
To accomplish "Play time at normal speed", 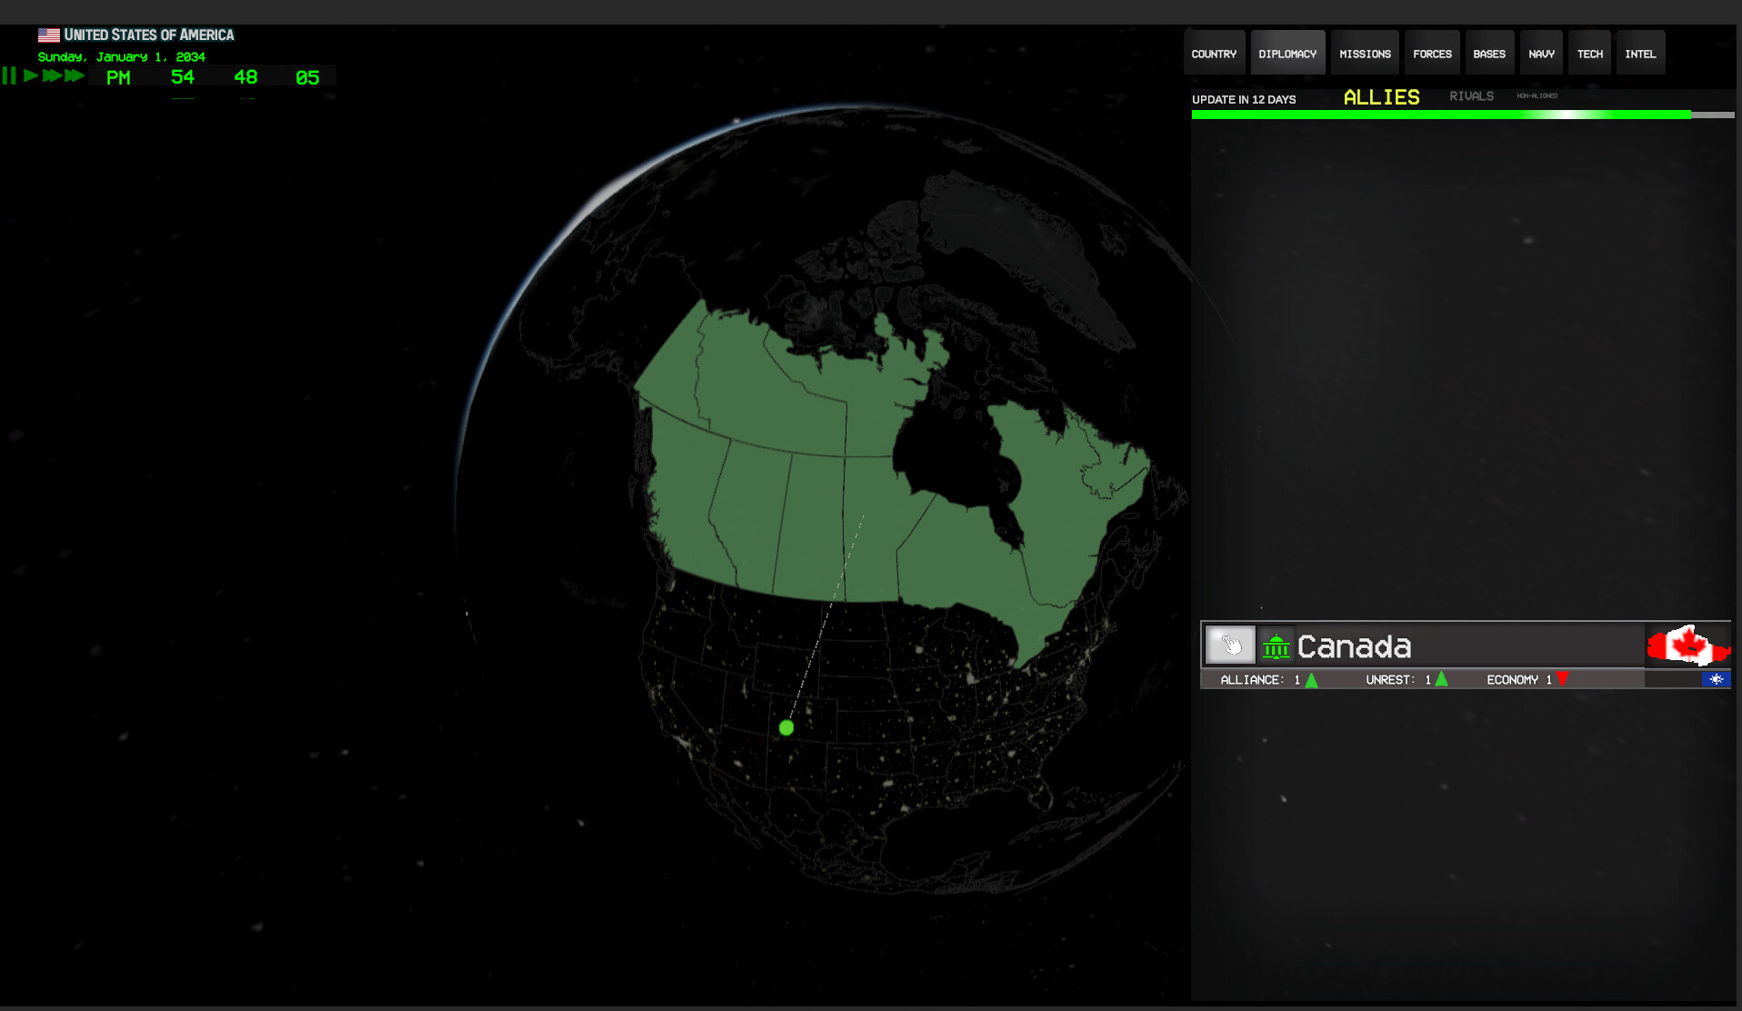I will (x=30, y=76).
